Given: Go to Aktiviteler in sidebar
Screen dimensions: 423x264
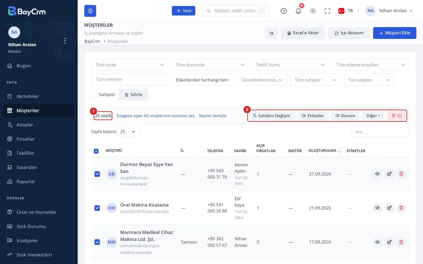Looking at the screenshot, I should tap(39, 96).
